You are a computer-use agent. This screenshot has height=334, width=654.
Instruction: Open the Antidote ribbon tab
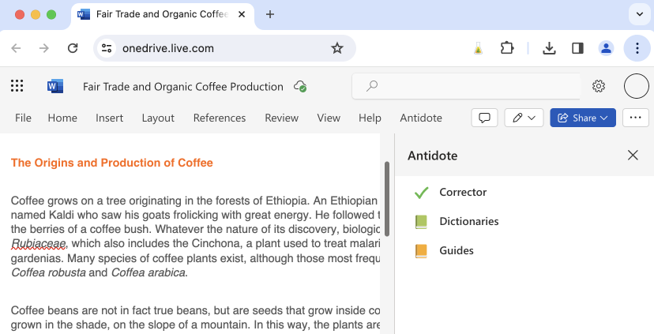point(421,118)
